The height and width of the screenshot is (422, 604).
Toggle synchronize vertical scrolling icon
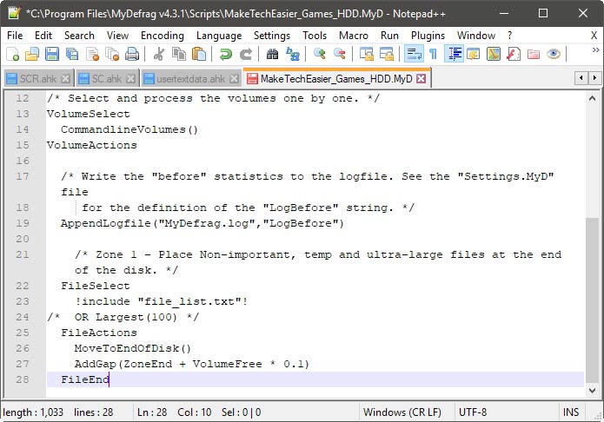(367, 55)
